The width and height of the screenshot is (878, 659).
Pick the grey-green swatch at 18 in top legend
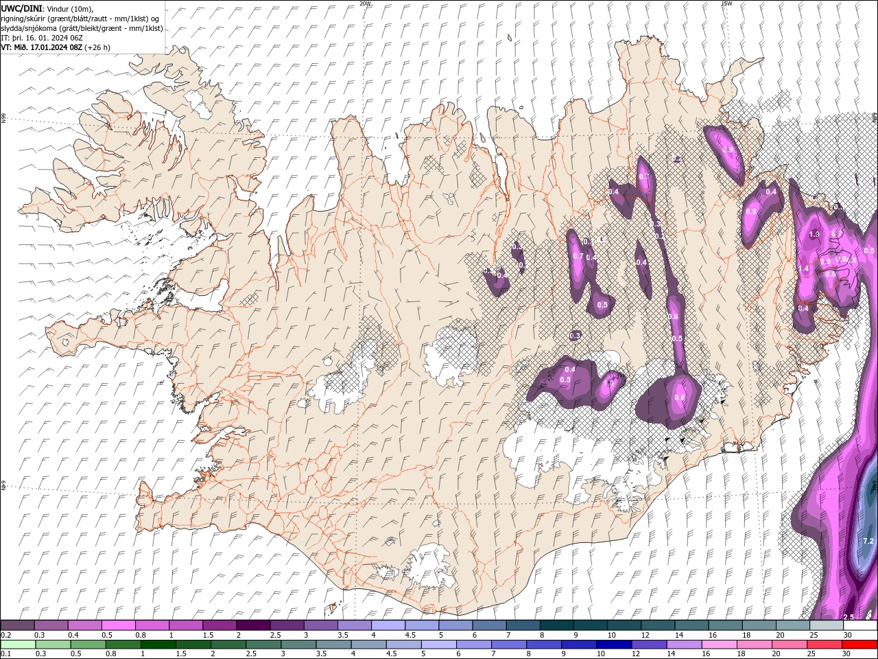click(x=759, y=625)
